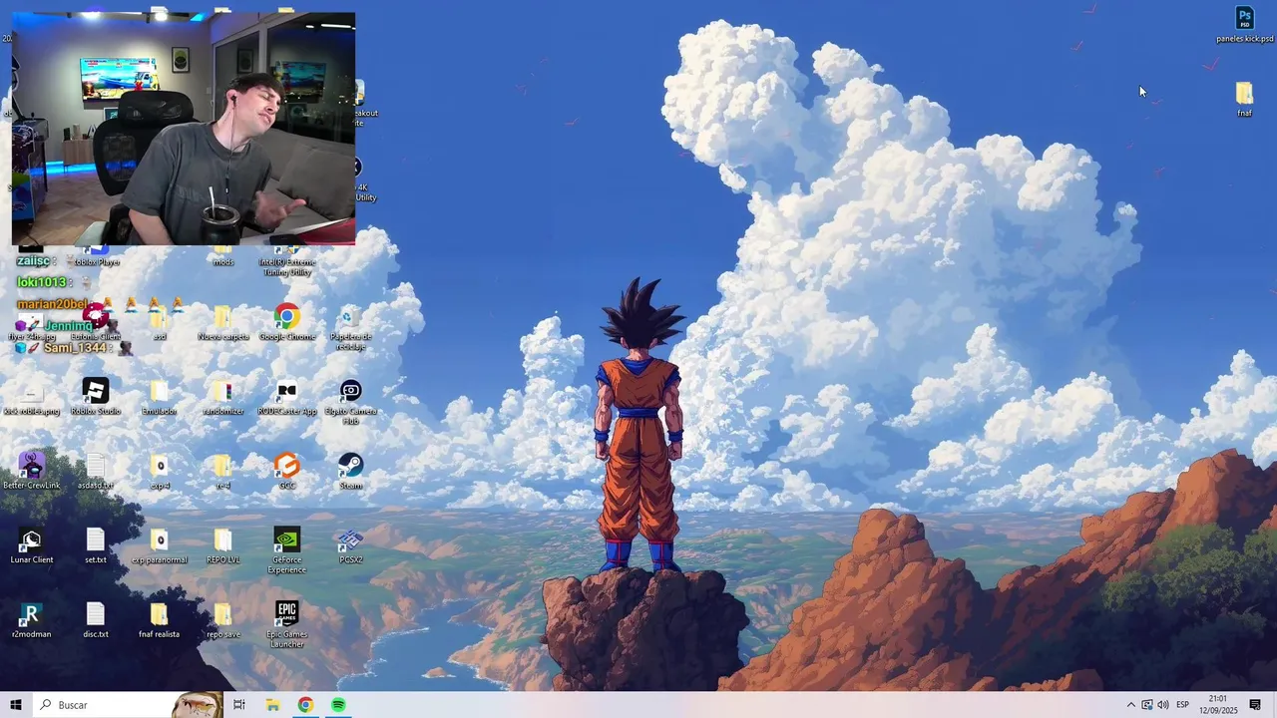Select the disc.txt file
This screenshot has width=1277, height=718.
pos(96,620)
